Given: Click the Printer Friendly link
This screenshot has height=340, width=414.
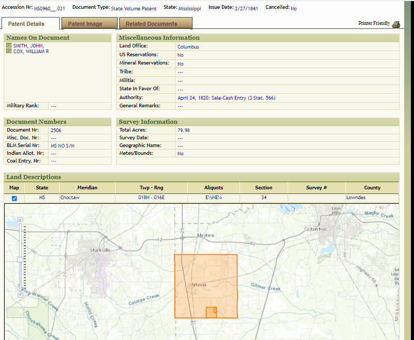Looking at the screenshot, I should point(374,24).
